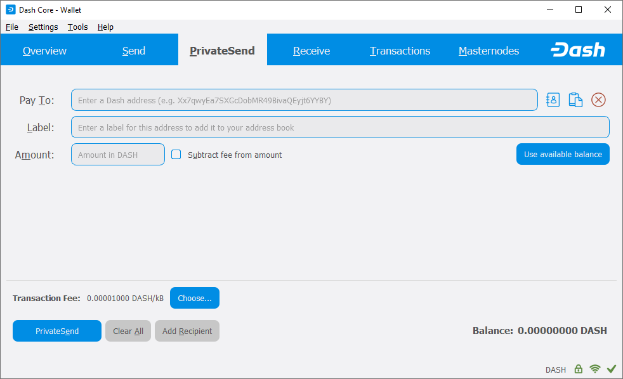The image size is (623, 379).
Task: Focus the Label input field
Action: click(x=340, y=127)
